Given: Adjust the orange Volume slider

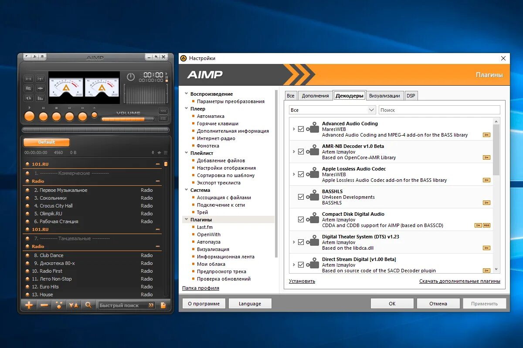Looking at the screenshot, I should 128,119.
